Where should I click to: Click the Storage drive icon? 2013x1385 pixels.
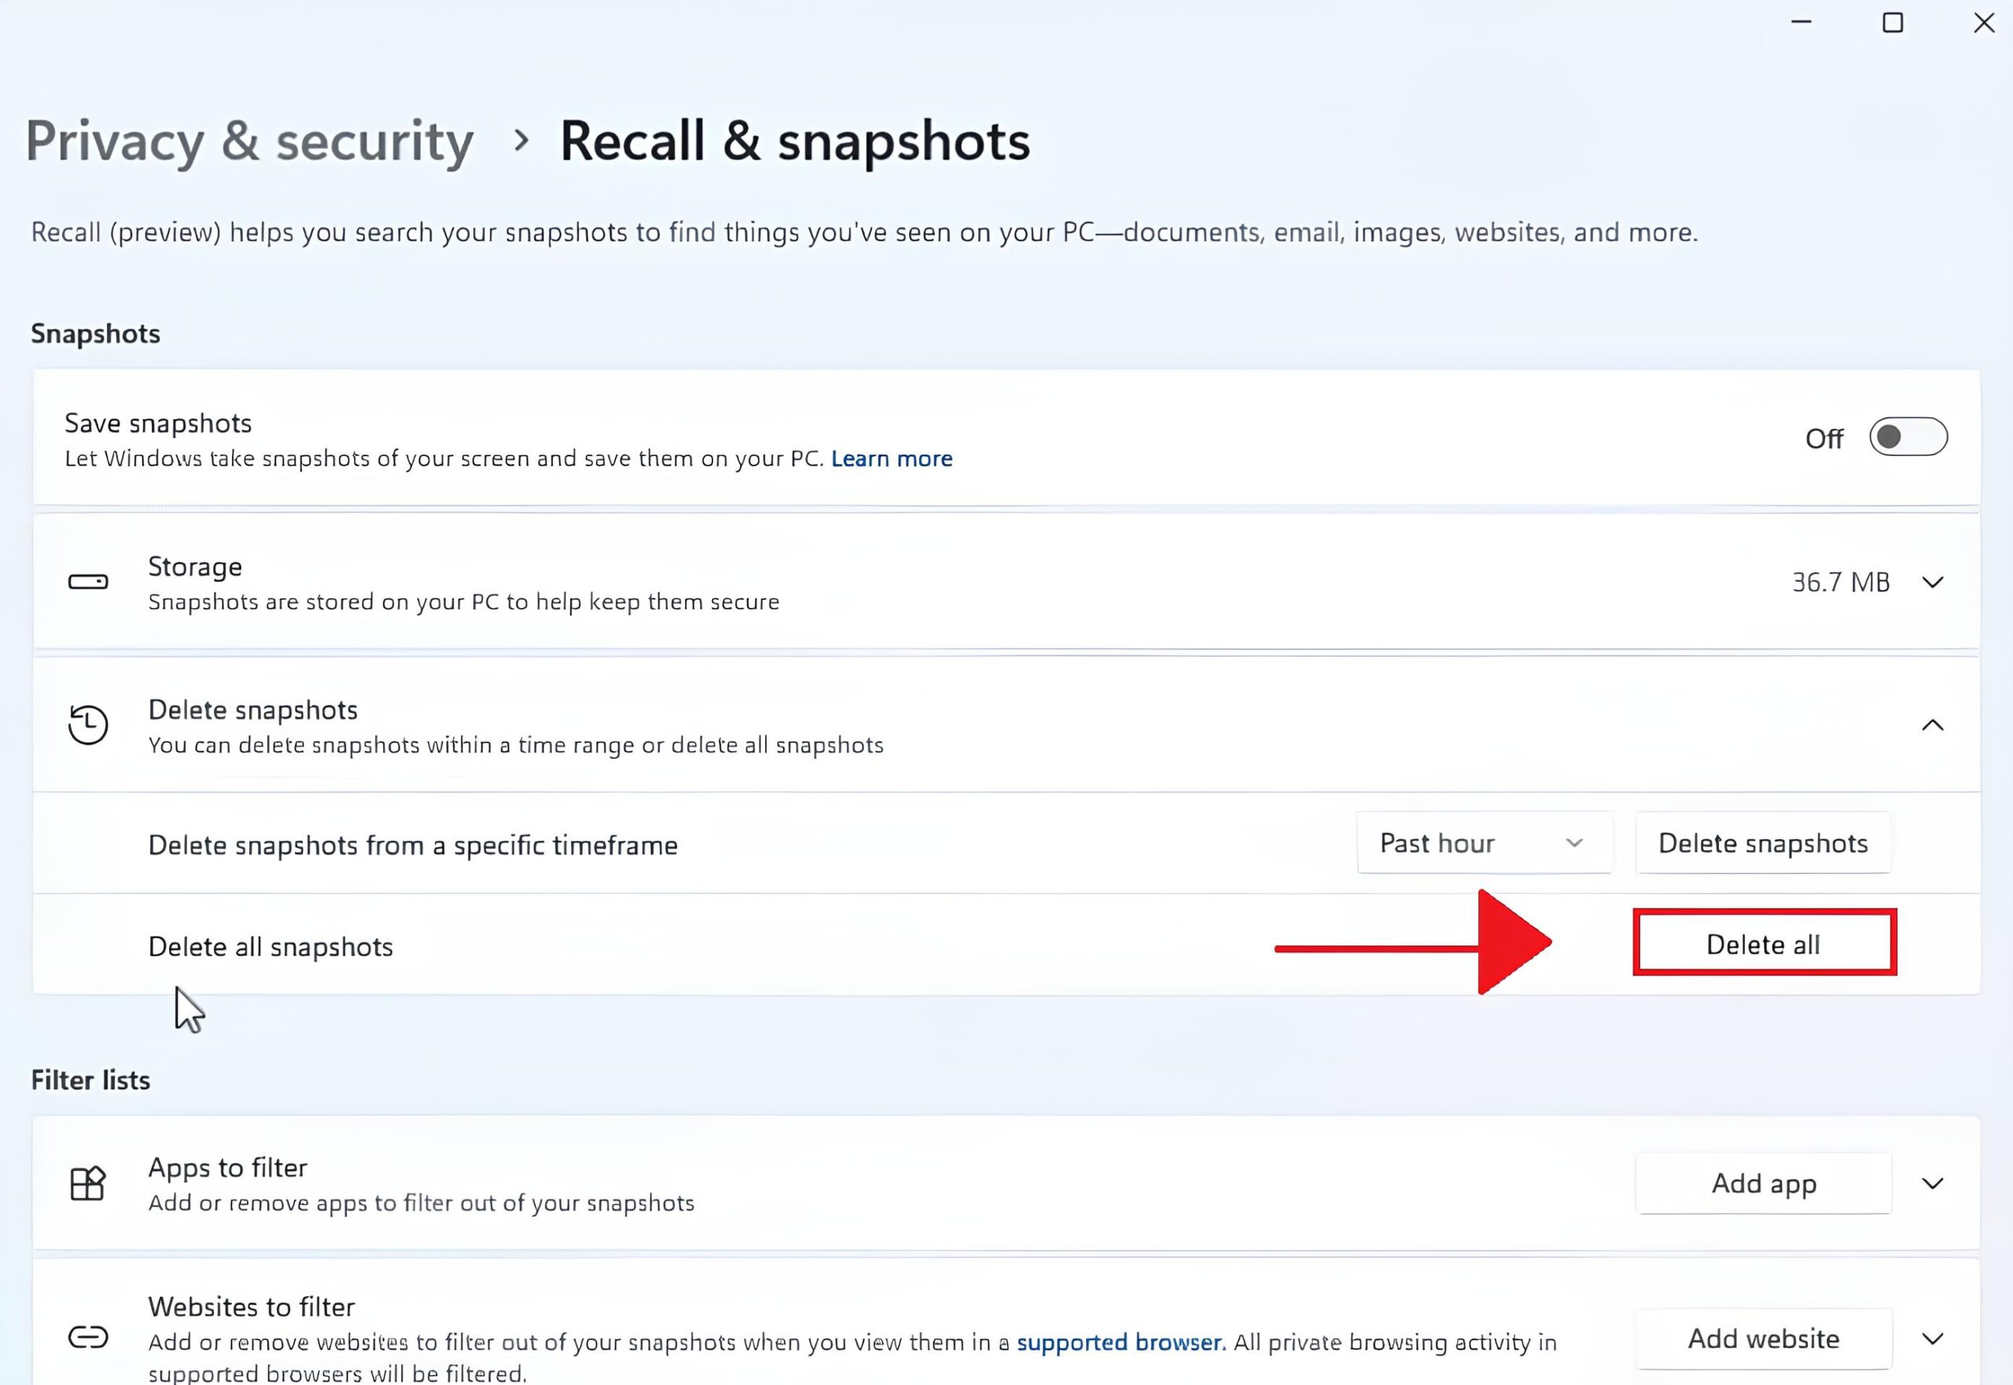tap(87, 581)
